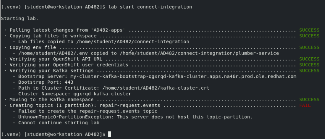This screenshot has height=139, width=325.
Task: Click the terminal cursor block at the bottom prompt
Action: point(109,134)
